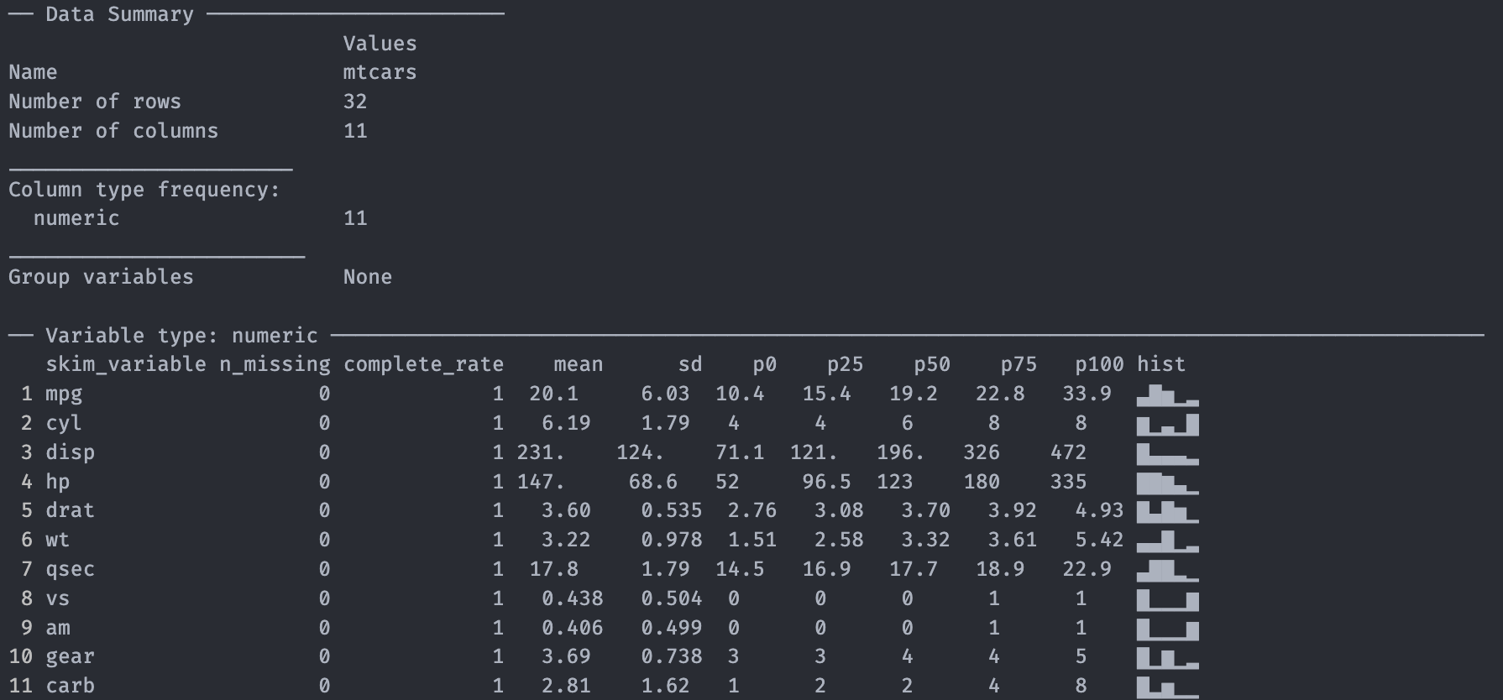Click the "Variable type: numeric" section heading
Image resolution: width=1503 pixels, height=700 pixels.
(x=181, y=336)
